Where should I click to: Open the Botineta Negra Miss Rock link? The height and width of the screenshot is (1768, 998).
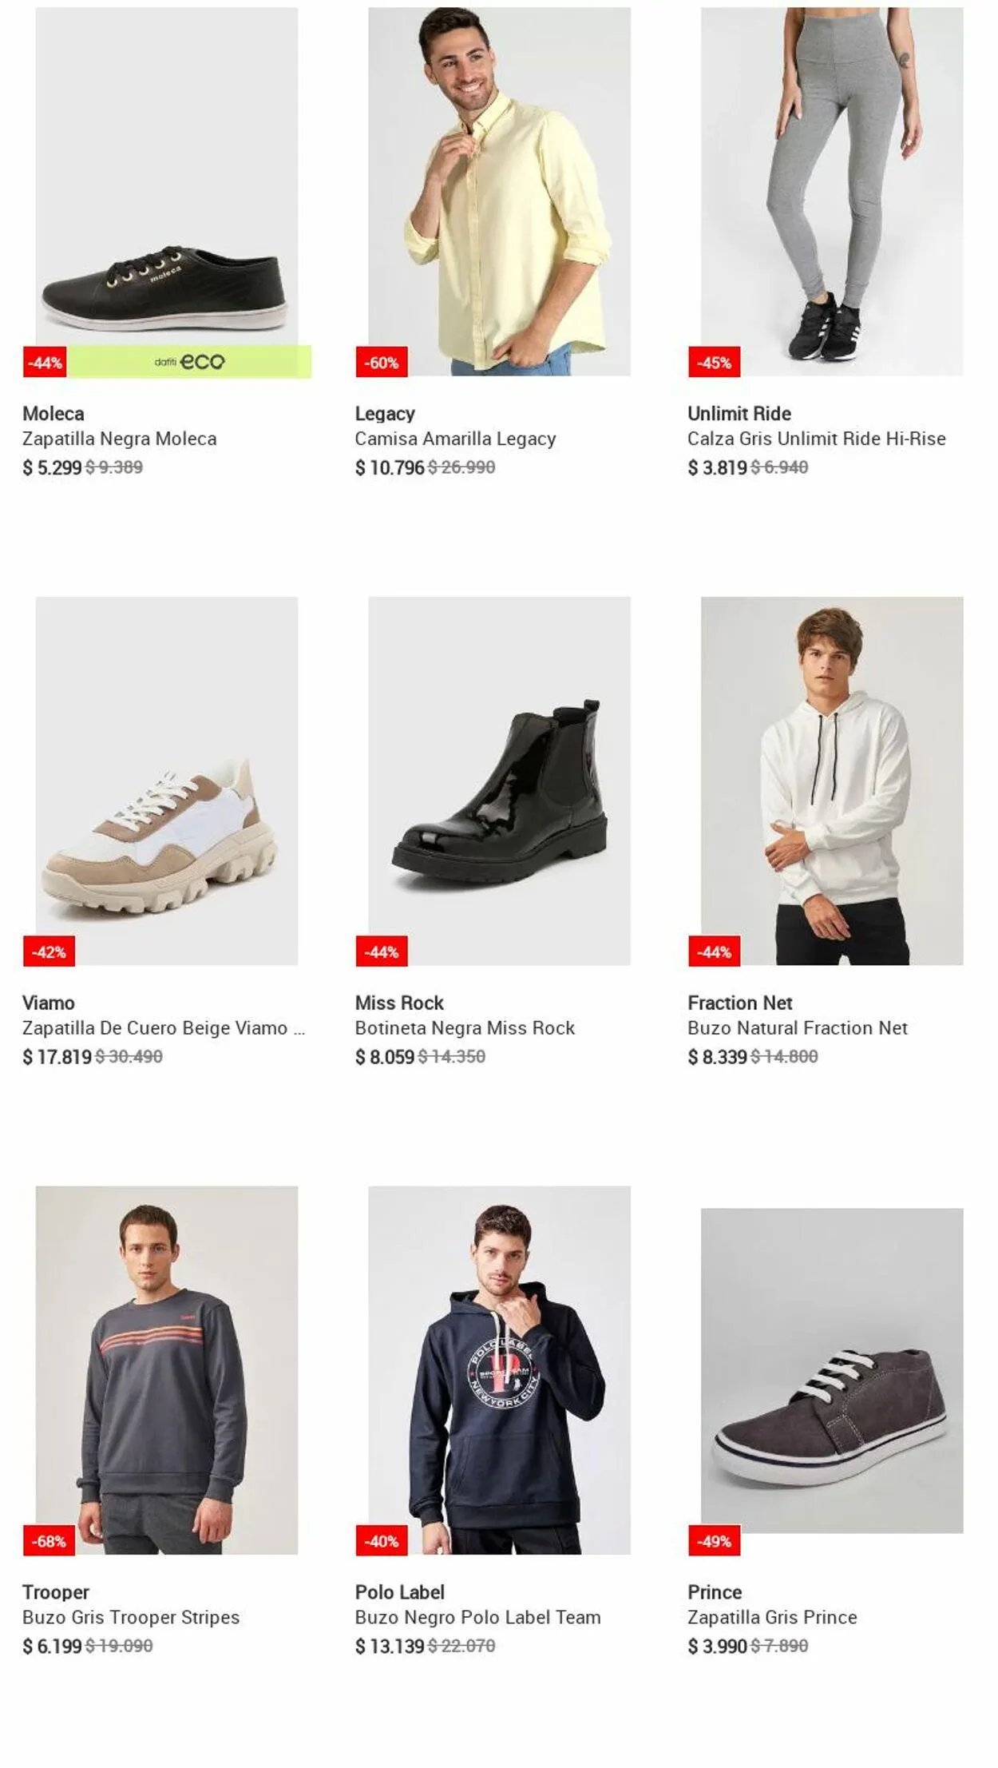pyautogui.click(x=465, y=1028)
